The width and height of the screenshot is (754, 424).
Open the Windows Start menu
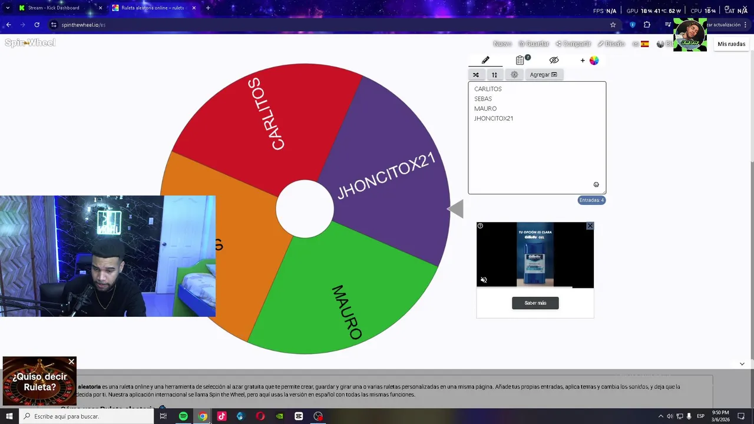pyautogui.click(x=9, y=416)
